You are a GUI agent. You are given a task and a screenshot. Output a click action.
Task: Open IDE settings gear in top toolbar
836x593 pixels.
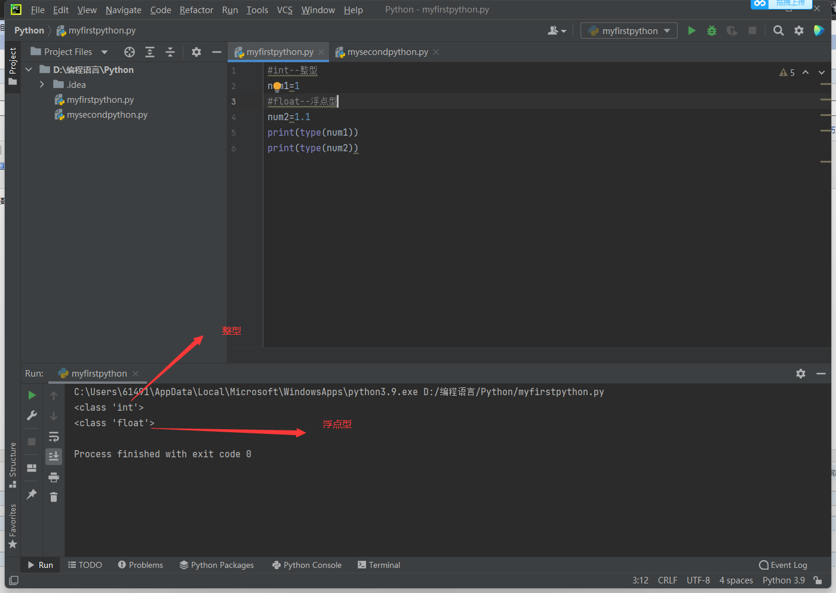[x=799, y=30]
